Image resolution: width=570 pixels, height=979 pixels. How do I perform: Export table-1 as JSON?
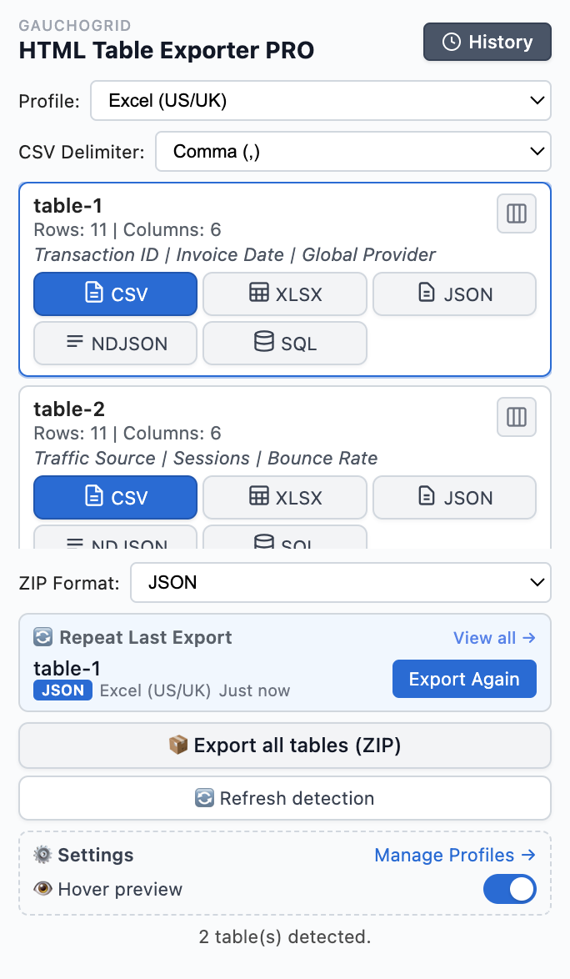click(x=454, y=294)
